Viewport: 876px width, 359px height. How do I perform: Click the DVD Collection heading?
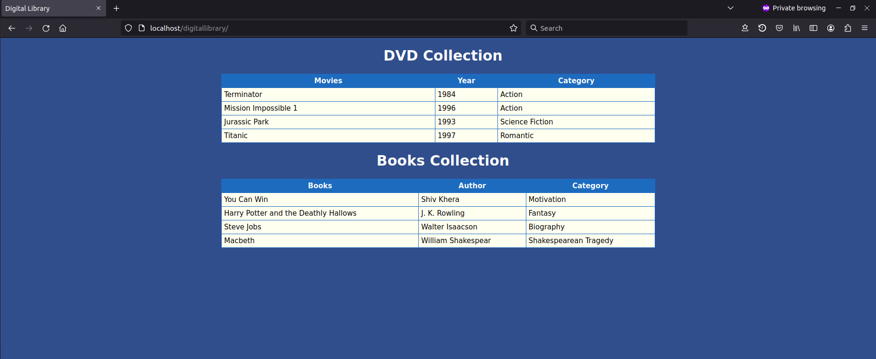pyautogui.click(x=443, y=55)
